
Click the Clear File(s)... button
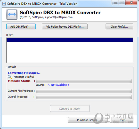[x=119, y=27]
